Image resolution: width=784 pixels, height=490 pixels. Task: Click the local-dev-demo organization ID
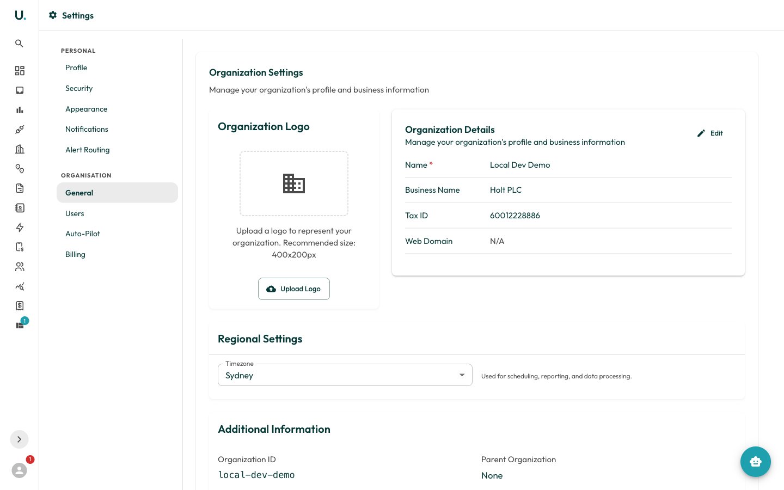256,475
